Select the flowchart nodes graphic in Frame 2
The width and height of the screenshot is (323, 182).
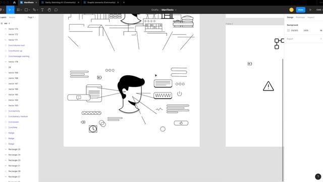pyautogui.click(x=279, y=43)
